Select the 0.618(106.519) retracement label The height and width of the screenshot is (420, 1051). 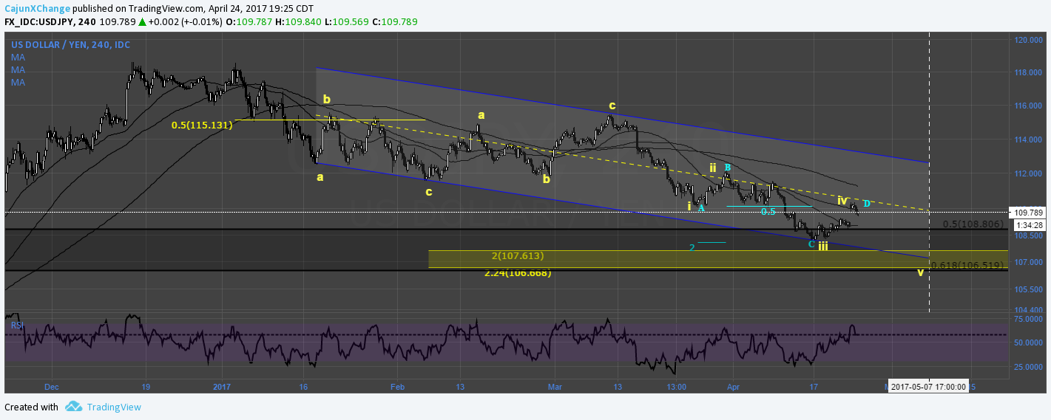point(967,265)
